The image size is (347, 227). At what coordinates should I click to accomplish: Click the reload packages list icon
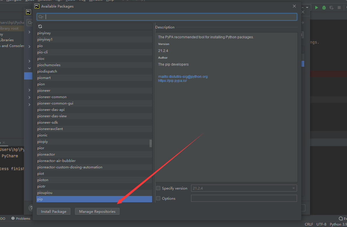click(40, 26)
